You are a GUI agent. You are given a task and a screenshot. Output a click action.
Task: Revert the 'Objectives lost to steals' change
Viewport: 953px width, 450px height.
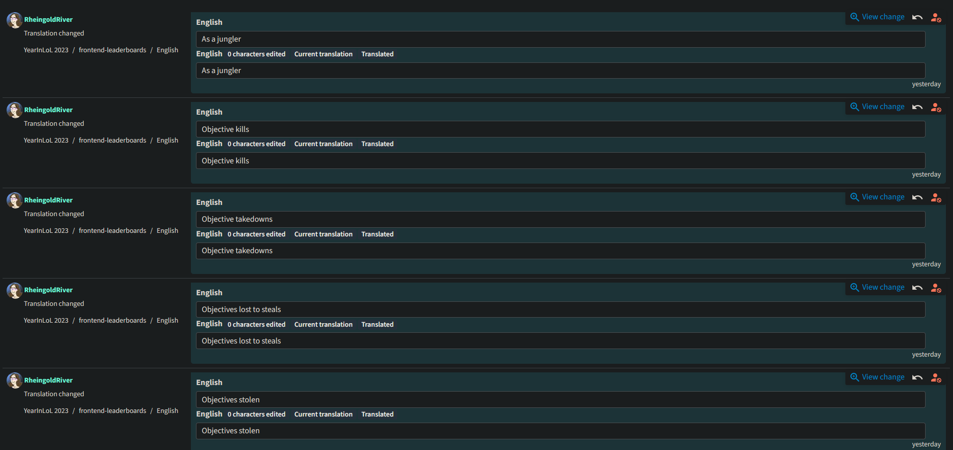[x=917, y=288]
